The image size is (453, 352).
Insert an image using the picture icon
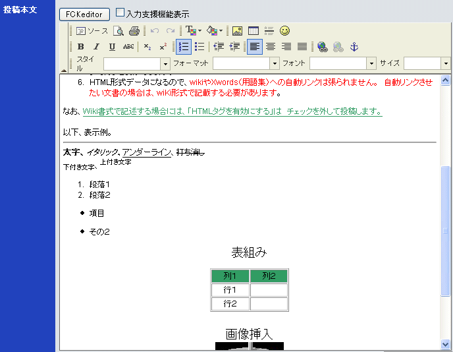(237, 31)
